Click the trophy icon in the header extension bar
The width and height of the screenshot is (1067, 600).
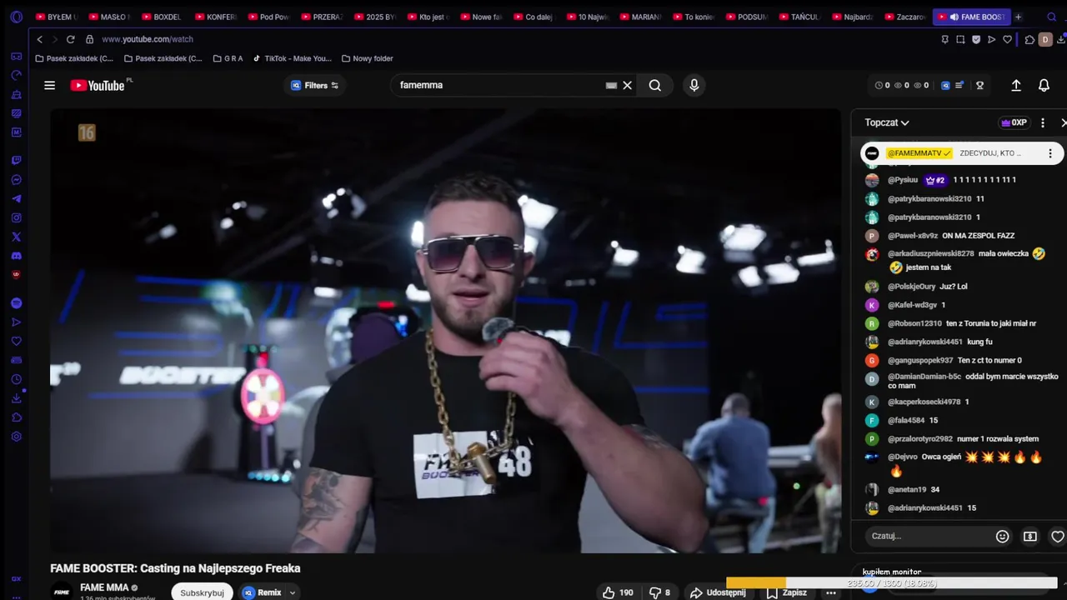click(980, 85)
